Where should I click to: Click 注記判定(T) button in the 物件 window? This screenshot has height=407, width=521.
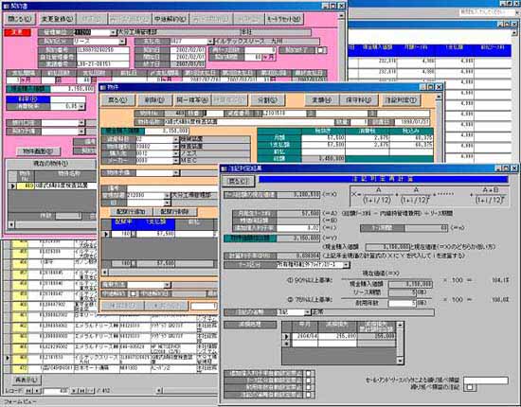pos(401,100)
